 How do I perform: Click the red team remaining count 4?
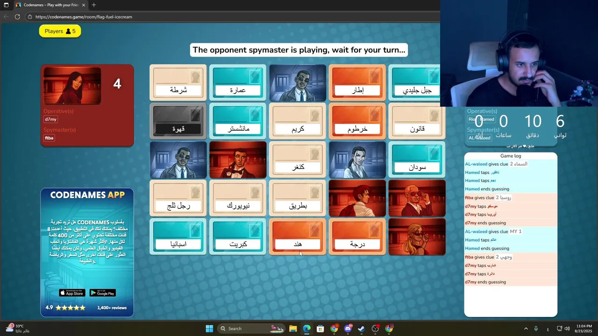pos(117,84)
